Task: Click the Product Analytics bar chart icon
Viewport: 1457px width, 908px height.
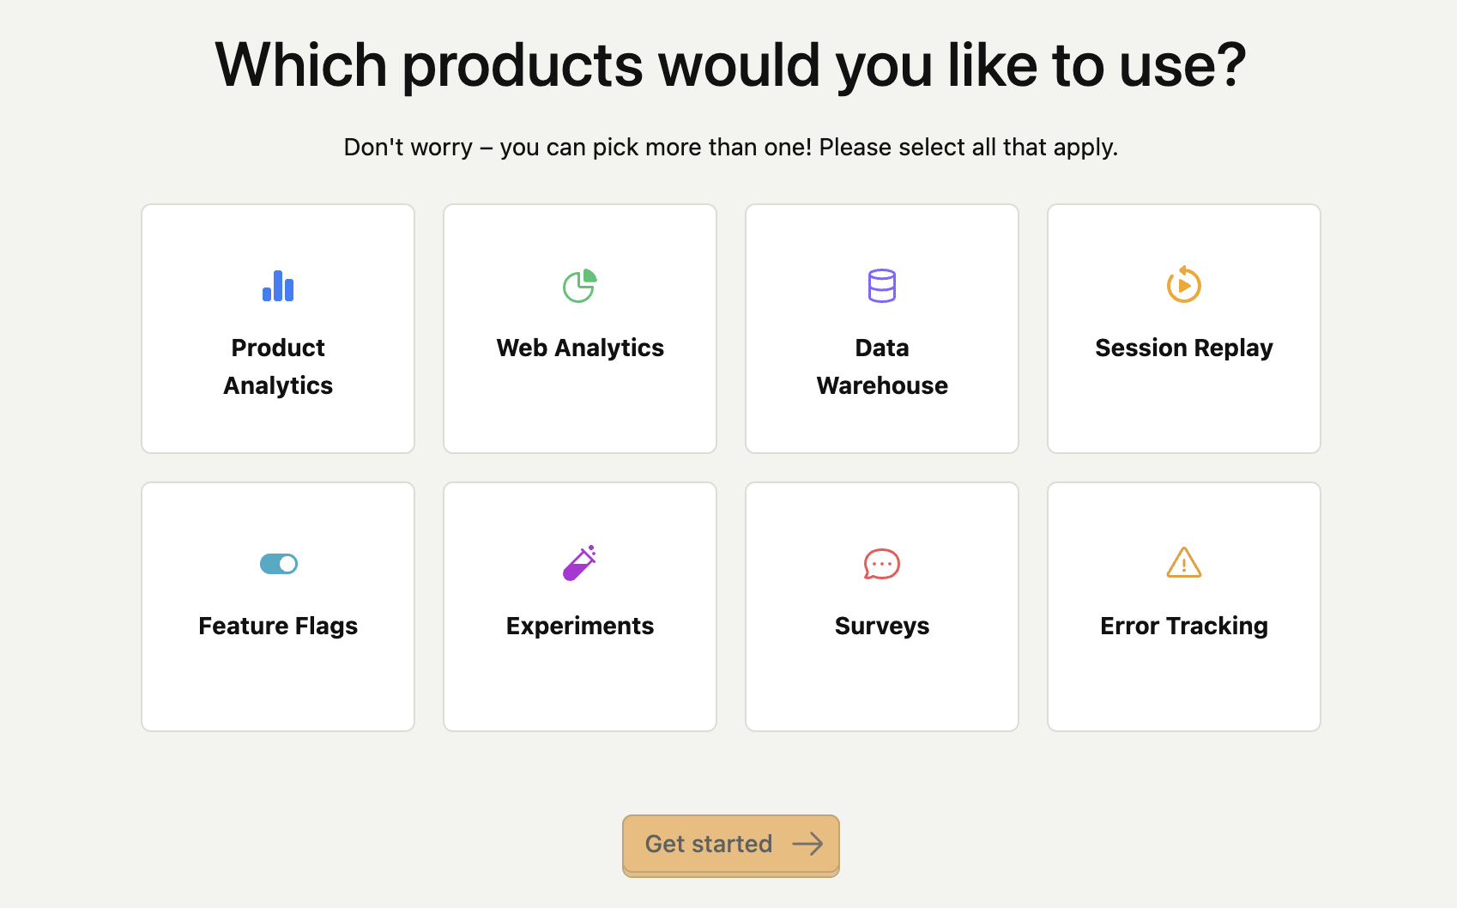Action: (278, 286)
